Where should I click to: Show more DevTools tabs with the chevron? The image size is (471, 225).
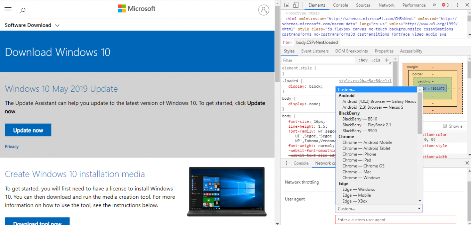point(434,5)
